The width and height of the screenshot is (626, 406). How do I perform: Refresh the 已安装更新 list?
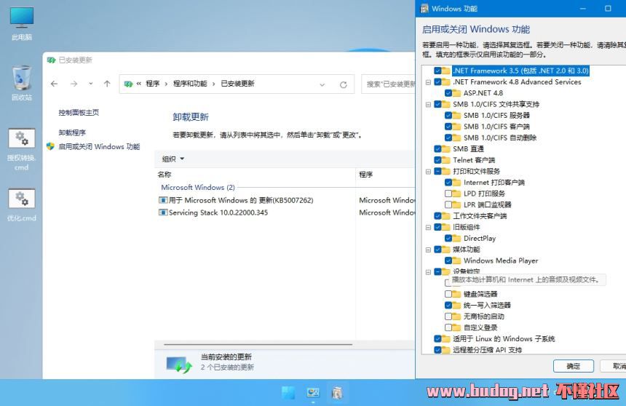pos(344,84)
